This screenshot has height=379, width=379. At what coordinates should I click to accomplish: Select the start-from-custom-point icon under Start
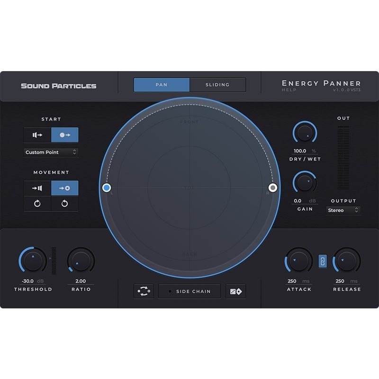(x=65, y=135)
